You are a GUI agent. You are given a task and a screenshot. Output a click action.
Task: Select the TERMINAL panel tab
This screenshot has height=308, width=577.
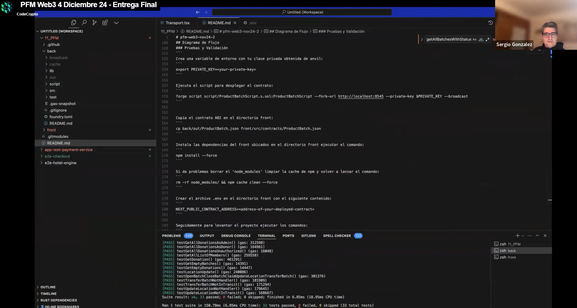[x=266, y=236]
